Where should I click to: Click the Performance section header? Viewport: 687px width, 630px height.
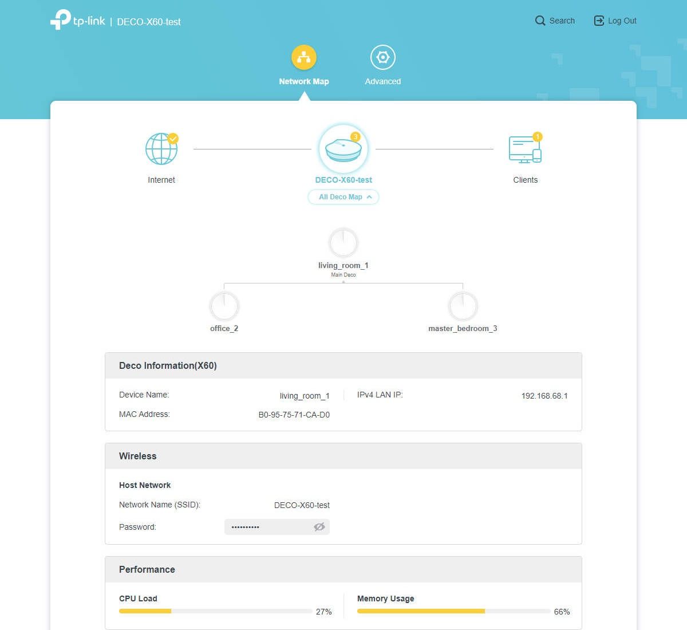[343, 569]
